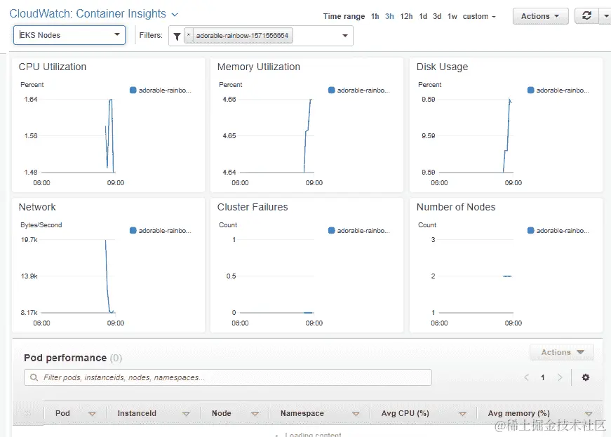Toggle Memory Utilization legend color swatch
The image size is (611, 437).
(x=332, y=90)
